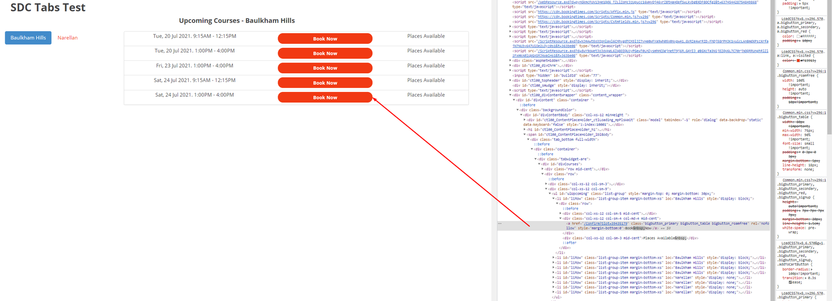This screenshot has height=301, width=832.
Task: Open the Common.min.js script link
Action: 593,17
